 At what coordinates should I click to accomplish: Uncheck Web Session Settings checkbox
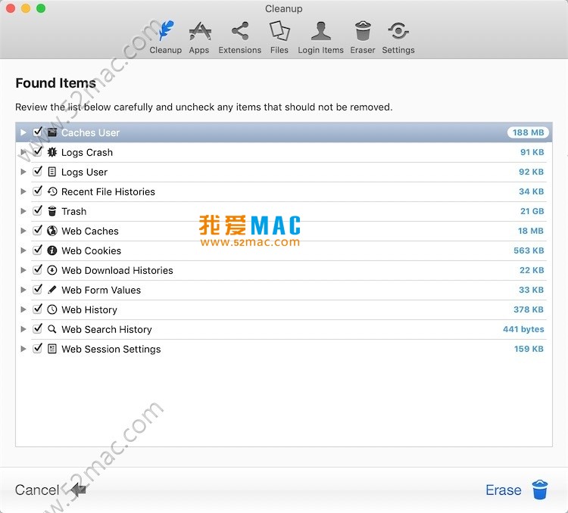pos(38,348)
